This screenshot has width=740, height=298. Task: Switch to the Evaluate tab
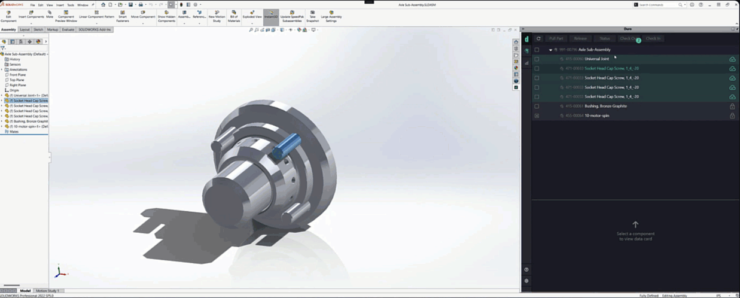coord(68,29)
